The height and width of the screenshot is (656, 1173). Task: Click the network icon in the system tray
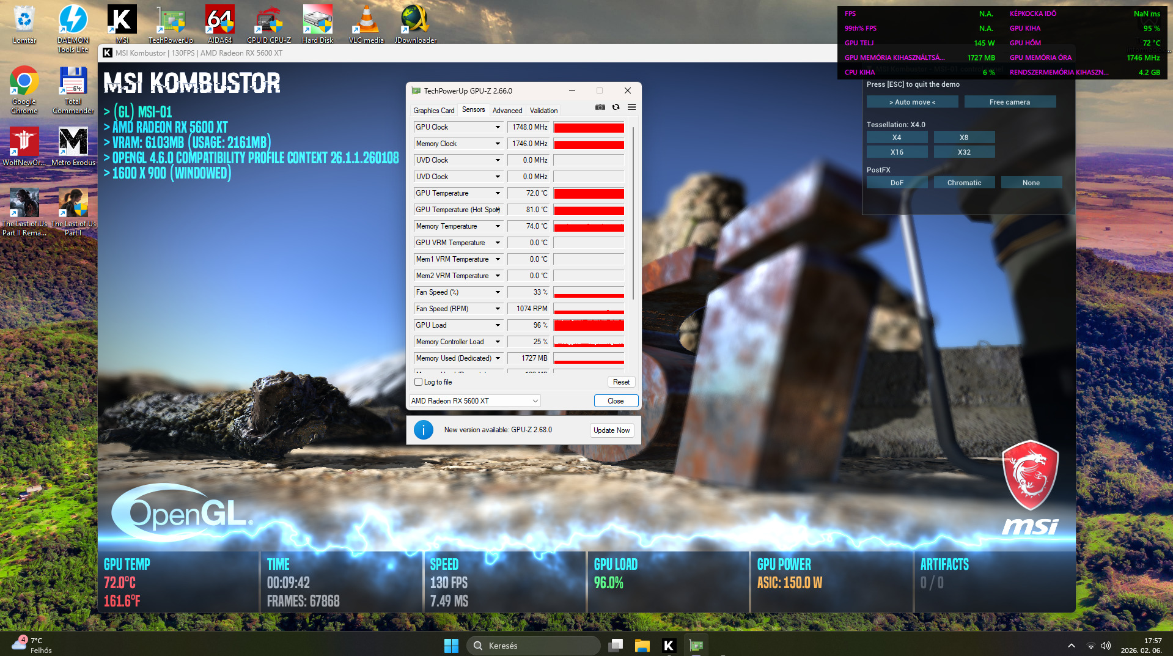pyautogui.click(x=1090, y=646)
